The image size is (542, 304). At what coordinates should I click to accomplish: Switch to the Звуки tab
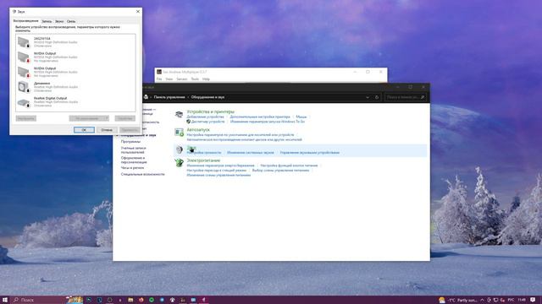[x=59, y=21]
